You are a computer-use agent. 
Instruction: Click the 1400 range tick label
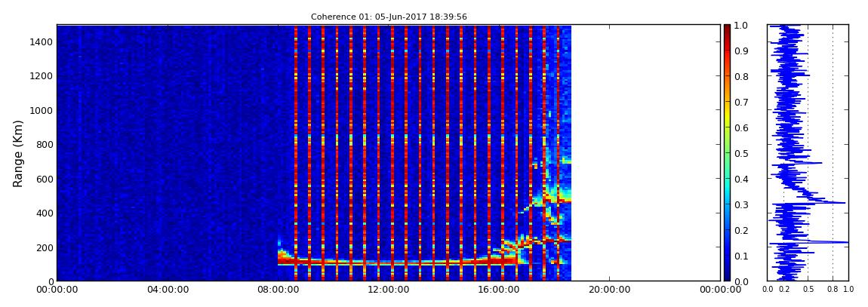pyautogui.click(x=41, y=42)
